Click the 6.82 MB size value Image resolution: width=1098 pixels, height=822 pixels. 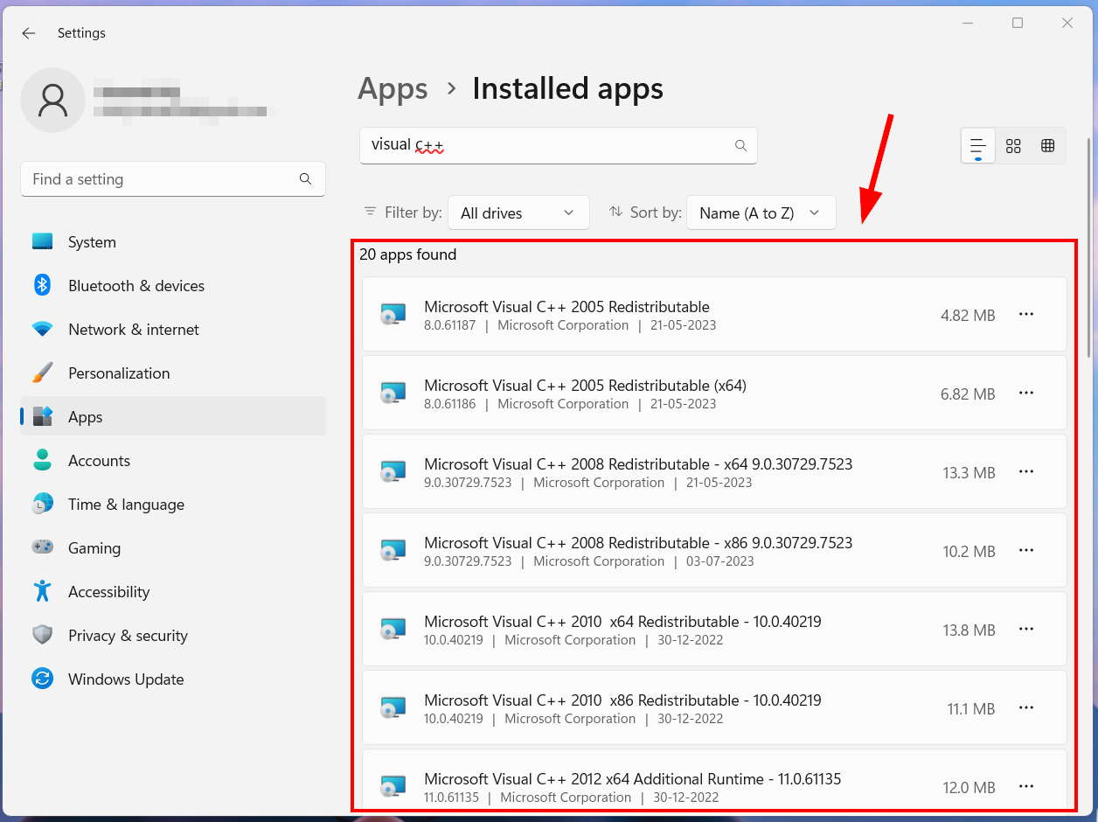click(x=968, y=394)
